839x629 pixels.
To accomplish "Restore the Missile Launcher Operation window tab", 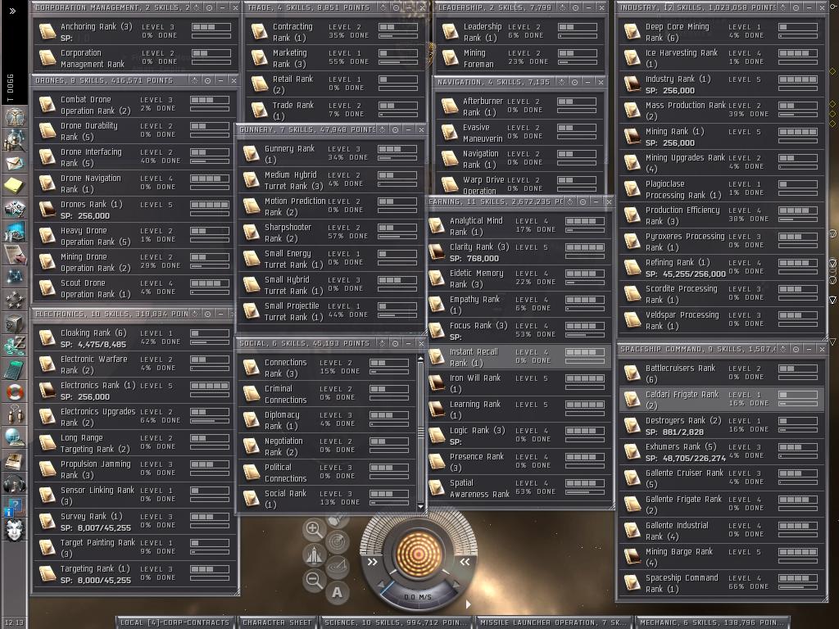I will click(554, 622).
